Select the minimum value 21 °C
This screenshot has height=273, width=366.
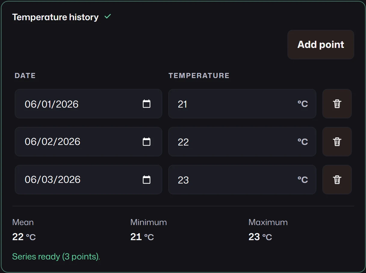[142, 237]
